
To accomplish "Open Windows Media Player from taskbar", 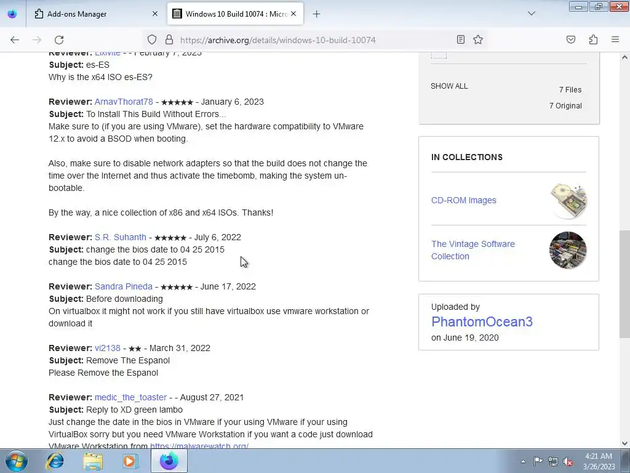I will point(130,461).
